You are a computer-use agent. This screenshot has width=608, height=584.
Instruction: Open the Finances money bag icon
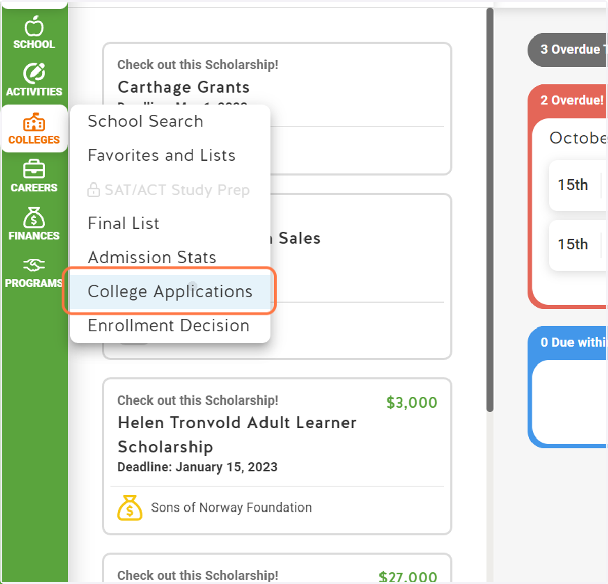pos(34,217)
